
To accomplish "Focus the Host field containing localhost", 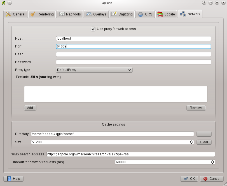I will click(x=134, y=38).
